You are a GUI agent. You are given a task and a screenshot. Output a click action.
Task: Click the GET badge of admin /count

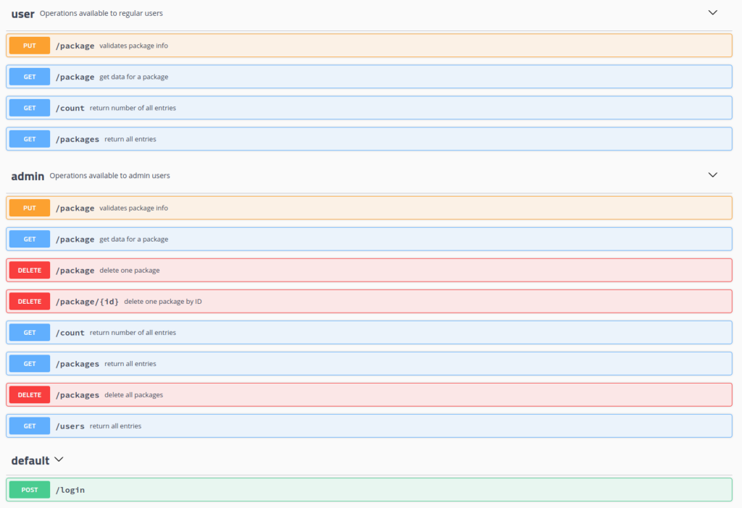click(29, 333)
